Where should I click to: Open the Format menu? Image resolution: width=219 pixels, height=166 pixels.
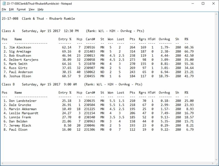21,9
